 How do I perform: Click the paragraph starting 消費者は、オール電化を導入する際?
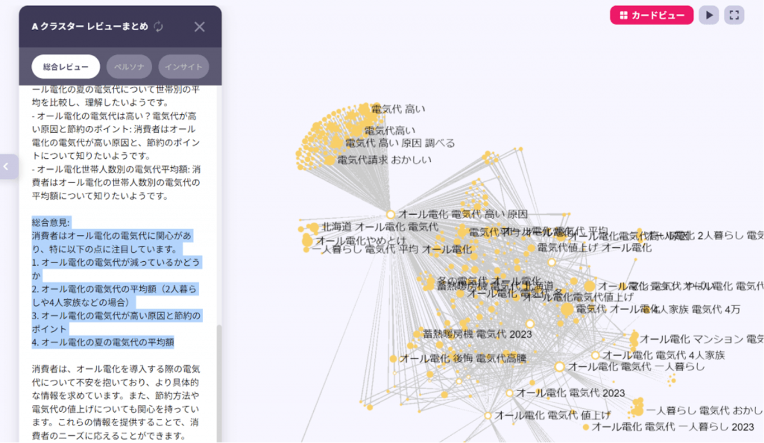click(116, 403)
